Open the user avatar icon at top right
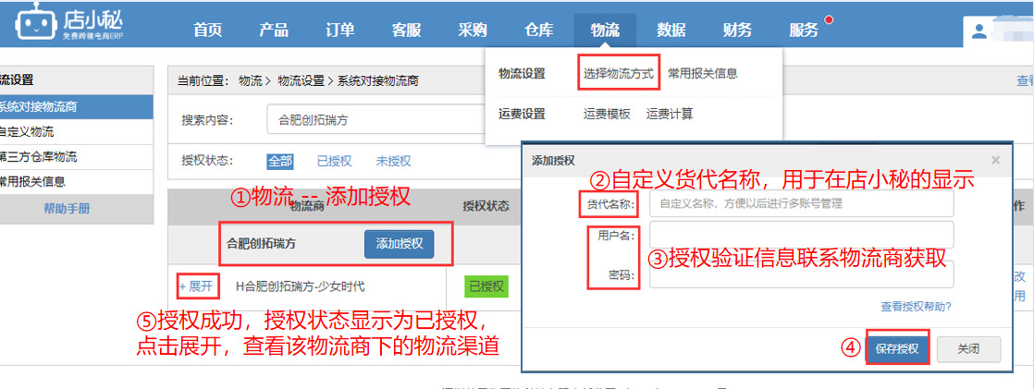The width and height of the screenshot is (1034, 389). point(979,30)
